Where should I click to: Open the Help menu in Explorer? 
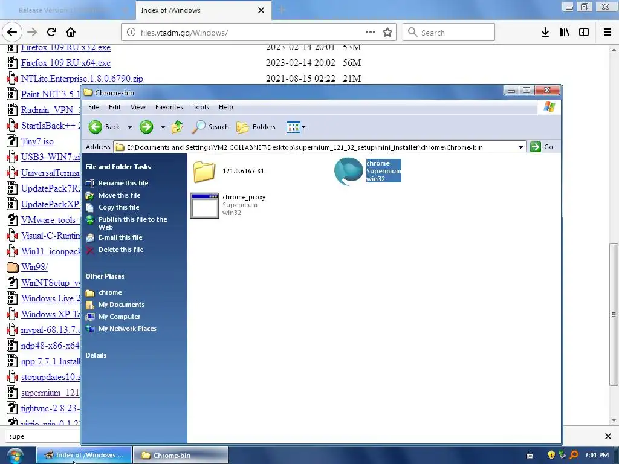coord(226,107)
